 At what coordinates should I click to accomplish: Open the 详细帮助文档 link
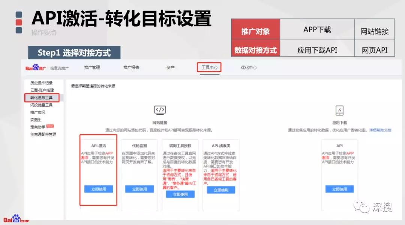pos(380,130)
